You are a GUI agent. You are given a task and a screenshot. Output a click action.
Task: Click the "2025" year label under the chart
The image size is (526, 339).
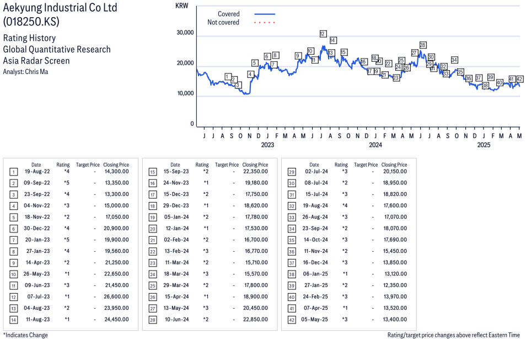click(x=484, y=145)
